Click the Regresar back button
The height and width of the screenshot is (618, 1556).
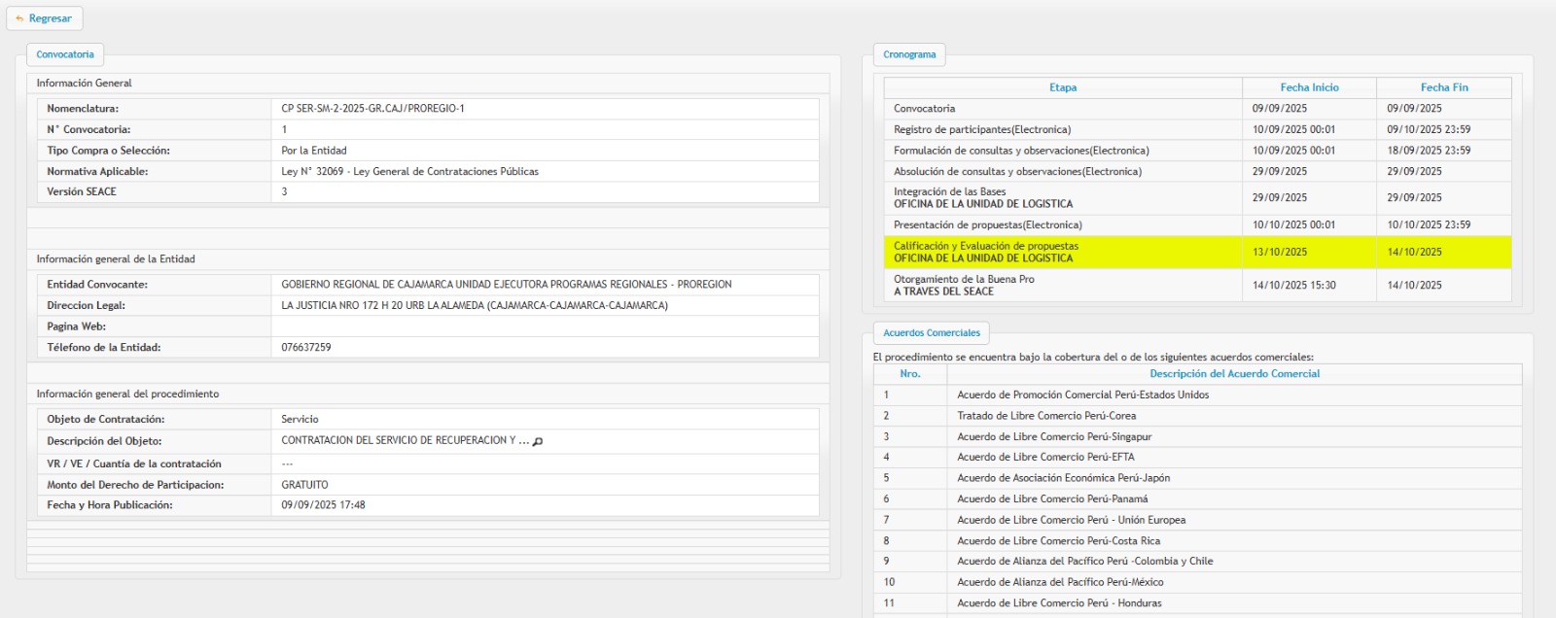click(45, 18)
